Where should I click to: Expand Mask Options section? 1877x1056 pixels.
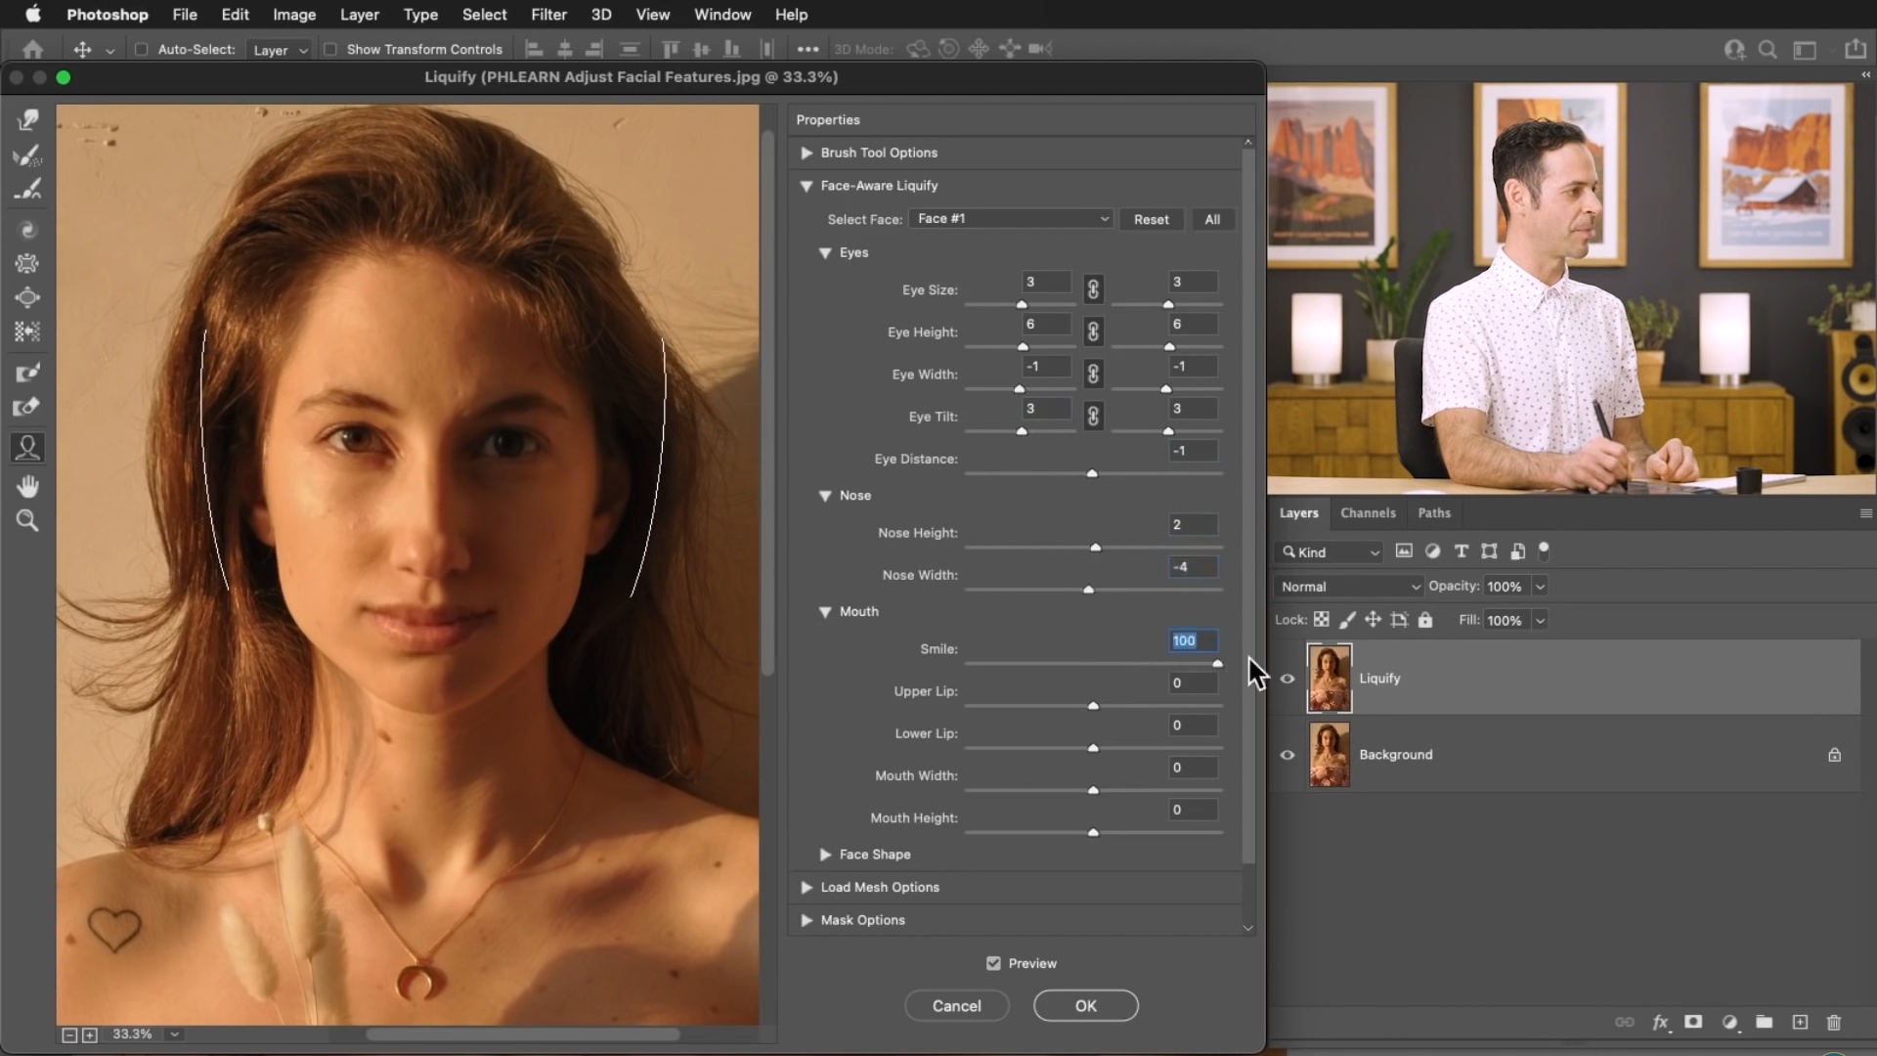pos(807,920)
